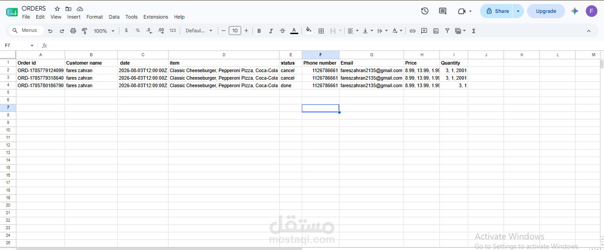Insert a chart

point(436,31)
